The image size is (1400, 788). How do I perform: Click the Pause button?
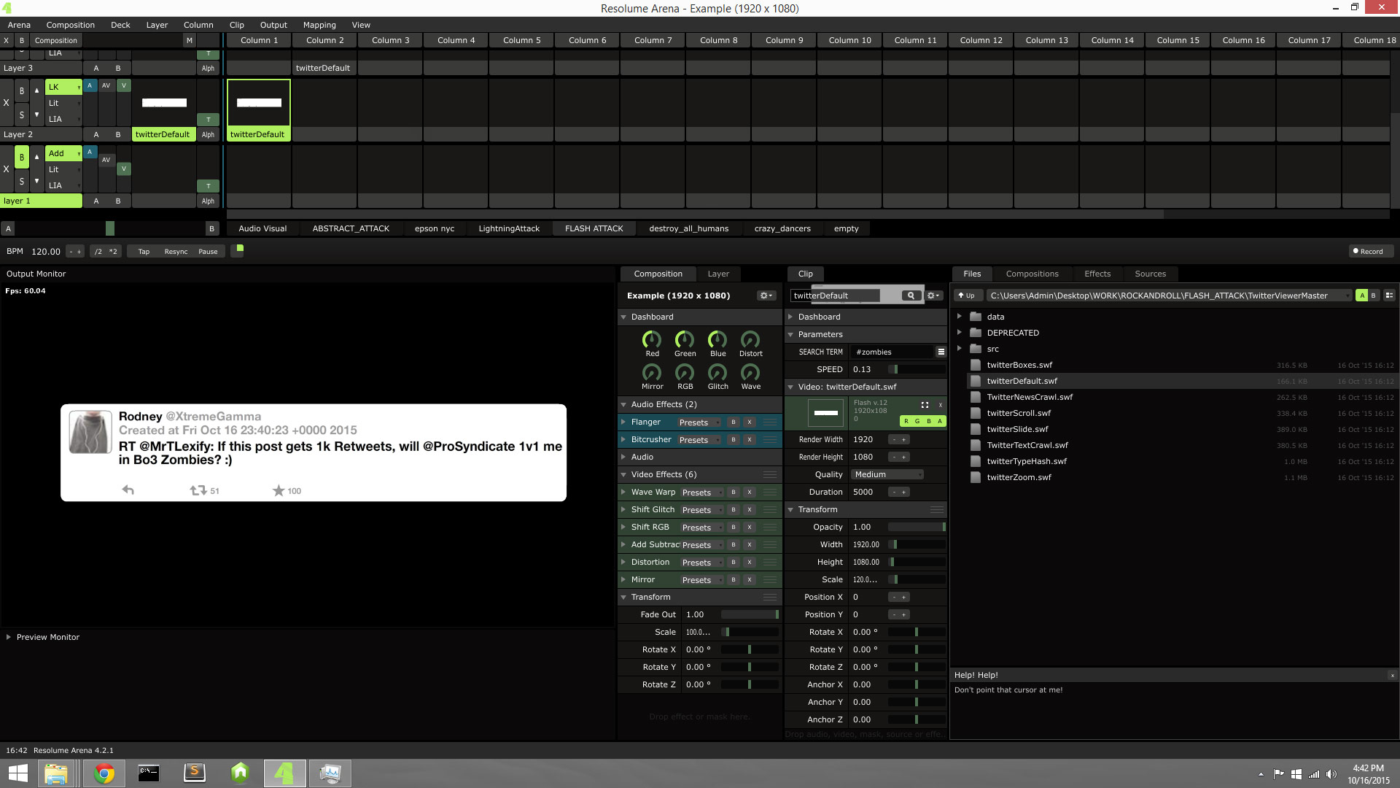click(208, 252)
